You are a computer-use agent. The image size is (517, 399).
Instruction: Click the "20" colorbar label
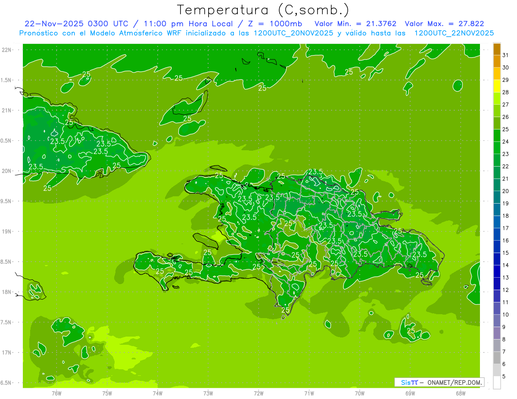coord(506,191)
